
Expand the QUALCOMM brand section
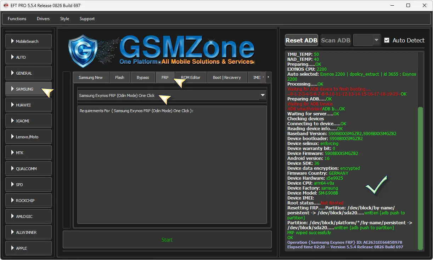[x=29, y=169]
